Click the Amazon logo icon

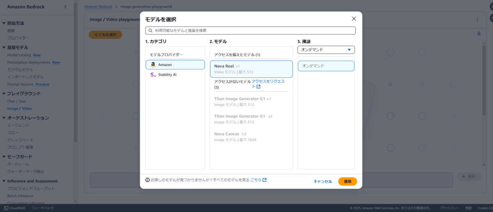[153, 65]
